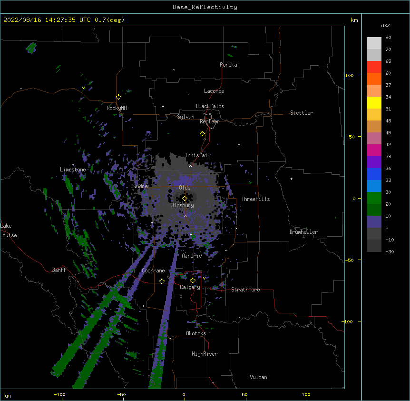Screen dimensions: 410x401
Task: Click the white asterisk above Limestone label
Action: pos(73,165)
